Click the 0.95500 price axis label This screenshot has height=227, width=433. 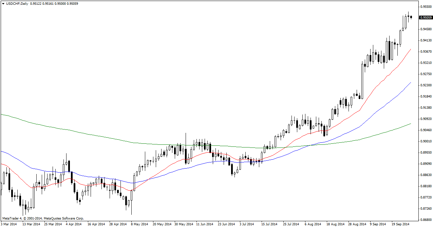[426, 7]
